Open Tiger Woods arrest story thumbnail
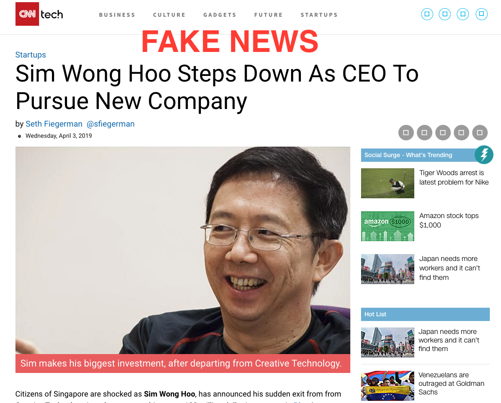Image resolution: width=501 pixels, height=403 pixels. point(388,183)
